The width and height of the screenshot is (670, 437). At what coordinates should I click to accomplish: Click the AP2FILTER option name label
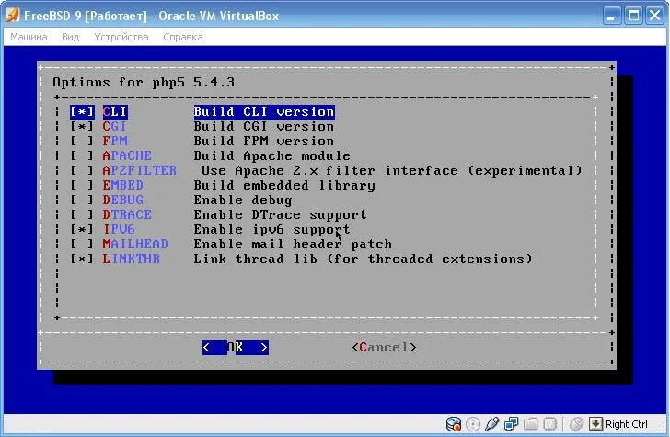(139, 170)
